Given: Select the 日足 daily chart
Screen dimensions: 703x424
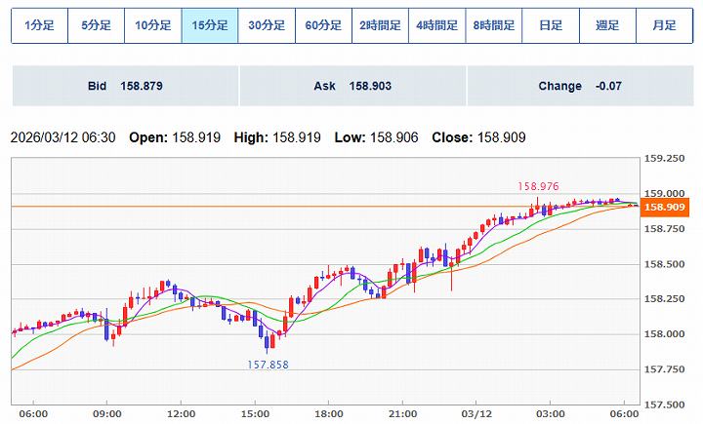Looking at the screenshot, I should (551, 25).
